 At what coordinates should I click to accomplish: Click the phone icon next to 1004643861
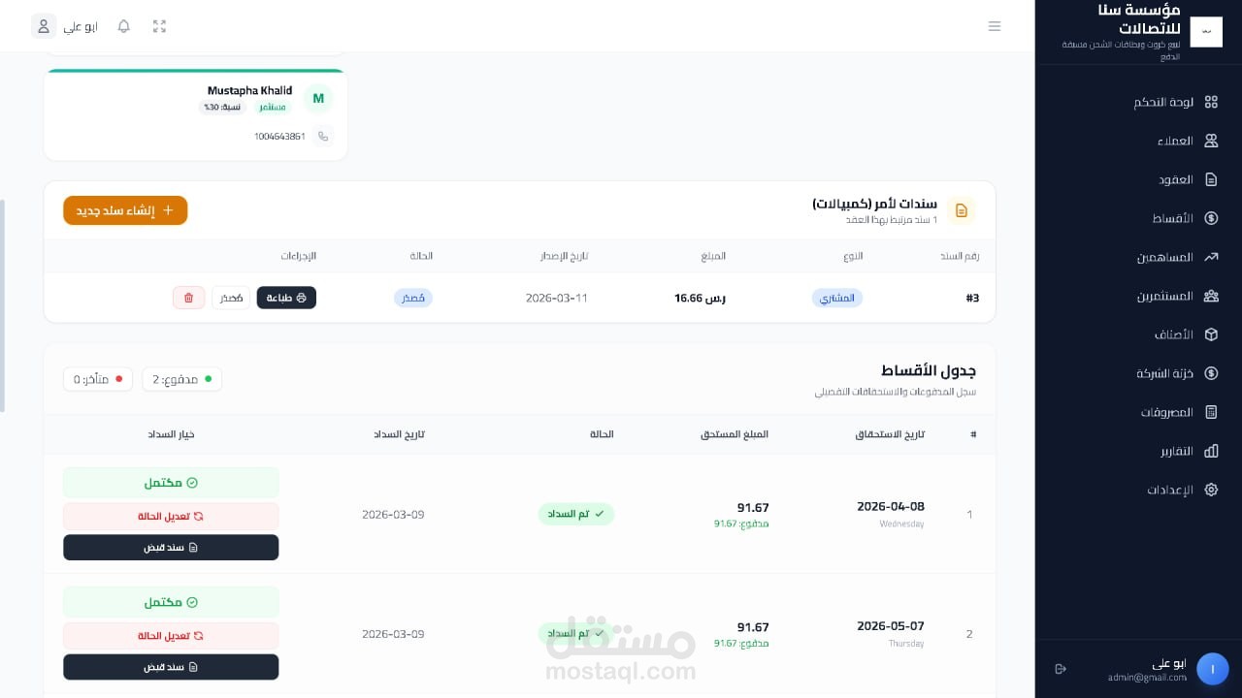323,137
